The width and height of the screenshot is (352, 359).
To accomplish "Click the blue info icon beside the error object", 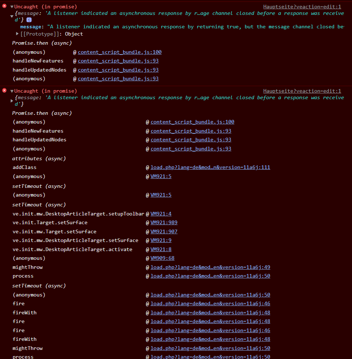I will coord(29,20).
